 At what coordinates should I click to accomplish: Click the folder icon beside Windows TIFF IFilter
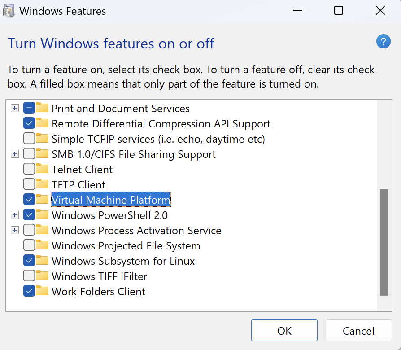(x=42, y=276)
